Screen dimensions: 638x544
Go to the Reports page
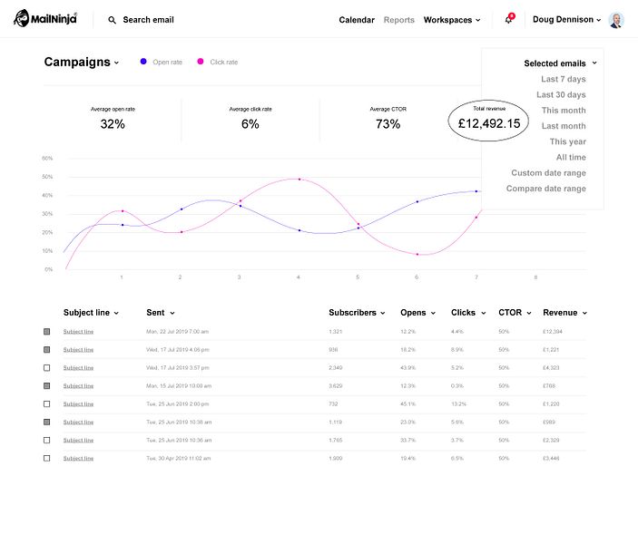(398, 20)
